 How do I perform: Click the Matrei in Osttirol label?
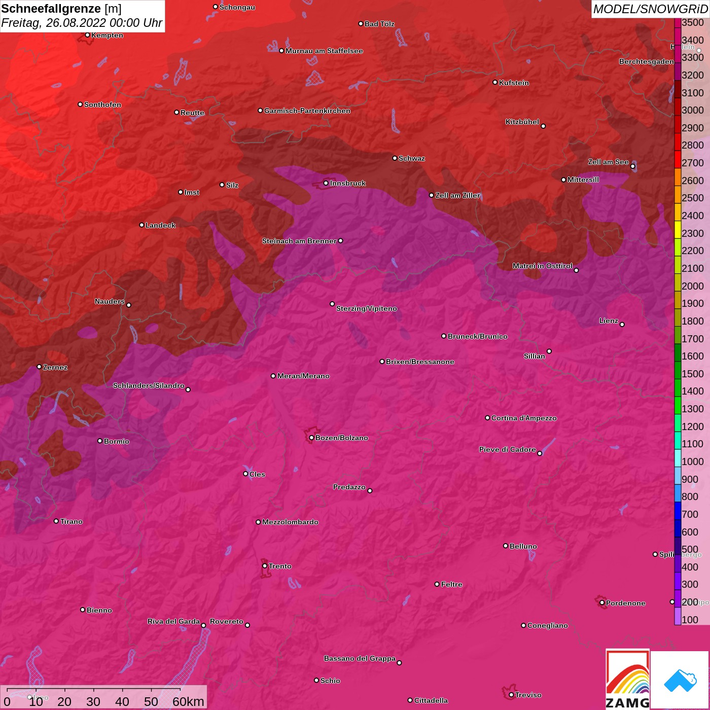tap(543, 266)
